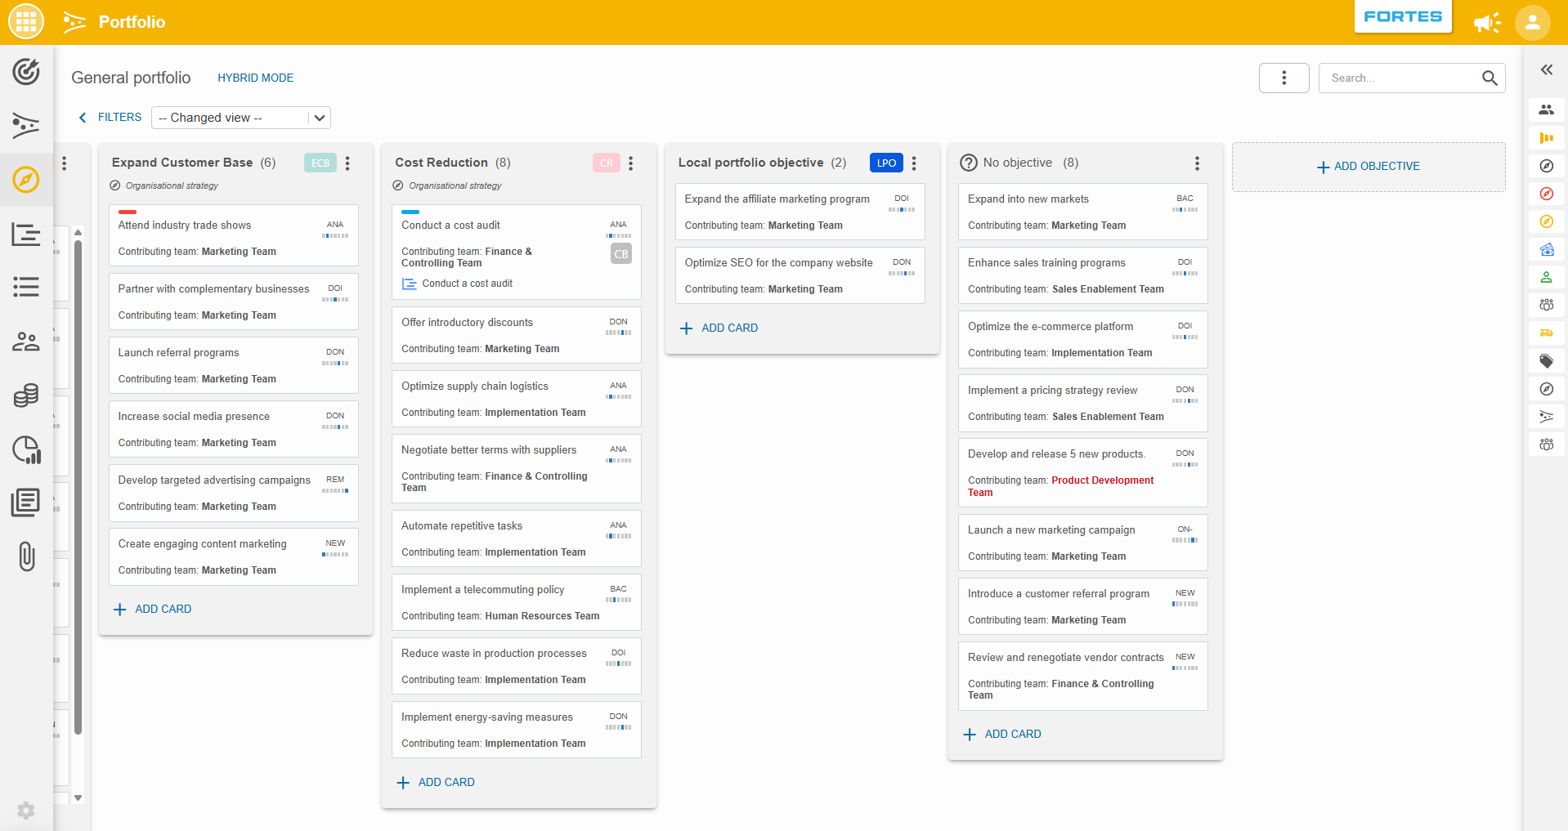Open the documents sidebar icon

pos(26,503)
